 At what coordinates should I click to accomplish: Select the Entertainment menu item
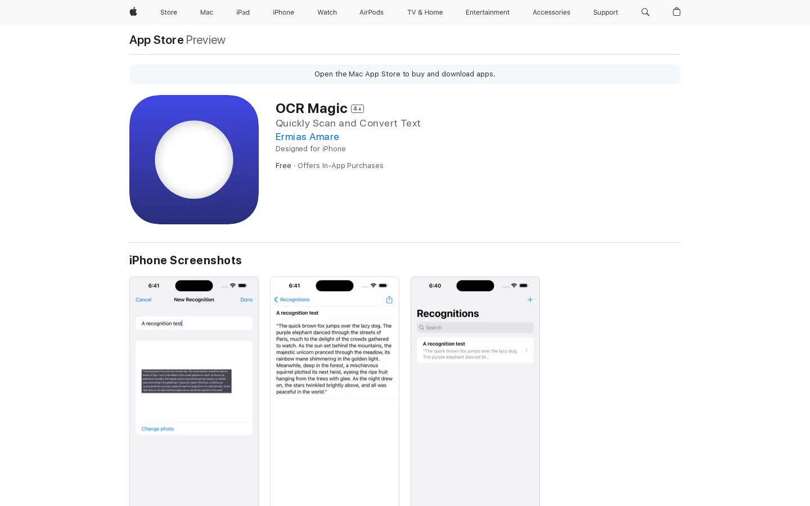[x=487, y=12]
